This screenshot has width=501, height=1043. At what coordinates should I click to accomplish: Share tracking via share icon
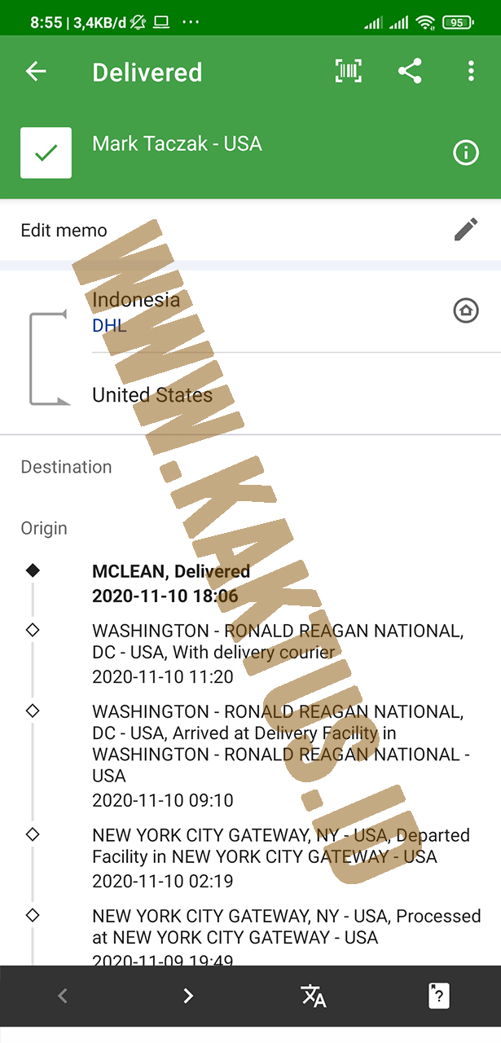[x=410, y=72]
